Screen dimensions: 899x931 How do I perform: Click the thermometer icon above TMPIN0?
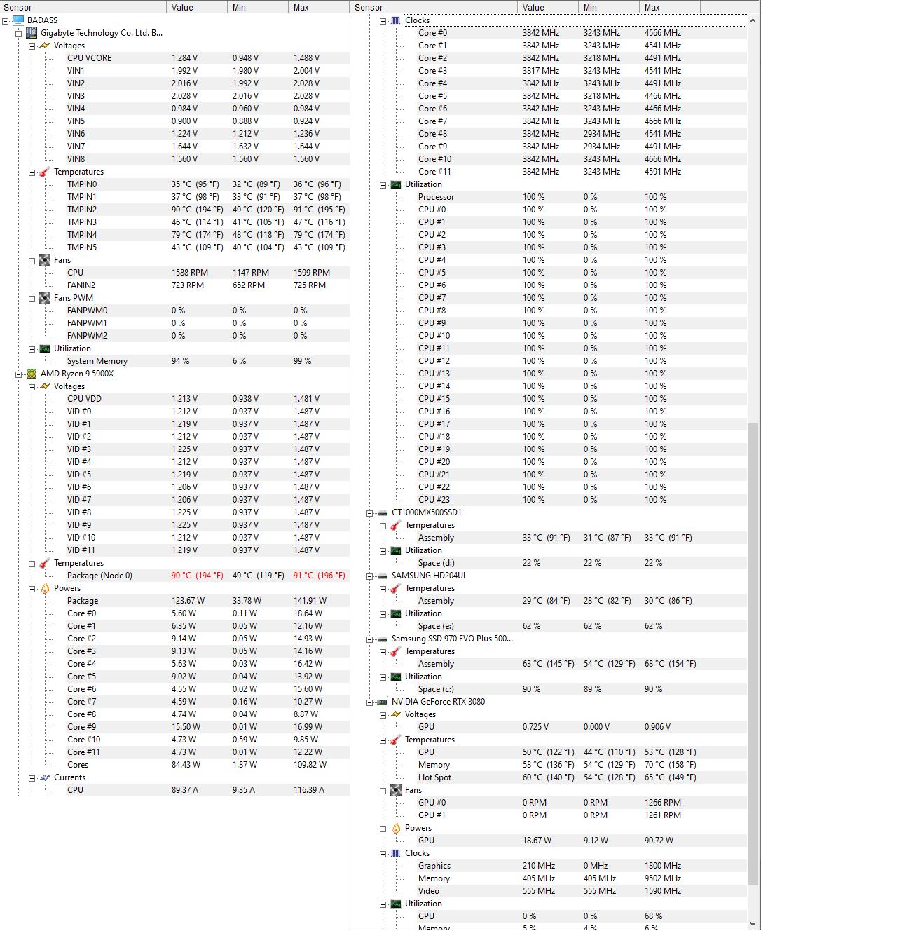coord(45,172)
